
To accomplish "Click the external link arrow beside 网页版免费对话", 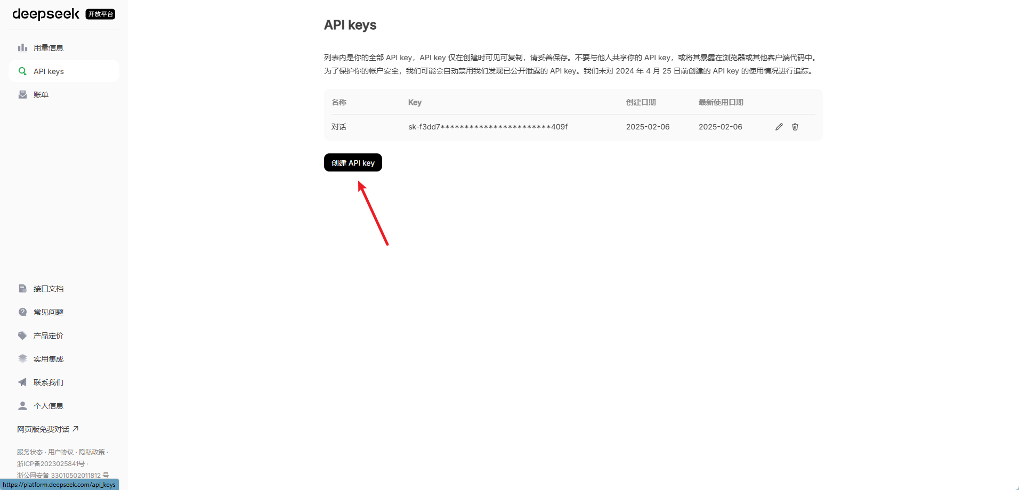I will click(76, 429).
